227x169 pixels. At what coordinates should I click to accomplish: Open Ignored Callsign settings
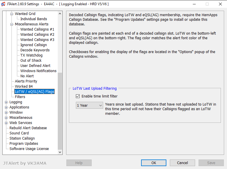(34, 45)
